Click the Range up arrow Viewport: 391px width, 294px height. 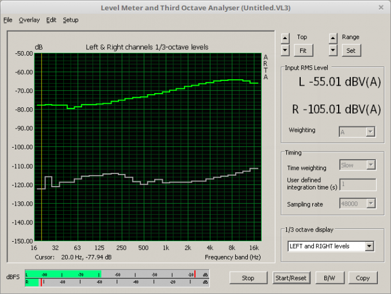tap(332, 38)
